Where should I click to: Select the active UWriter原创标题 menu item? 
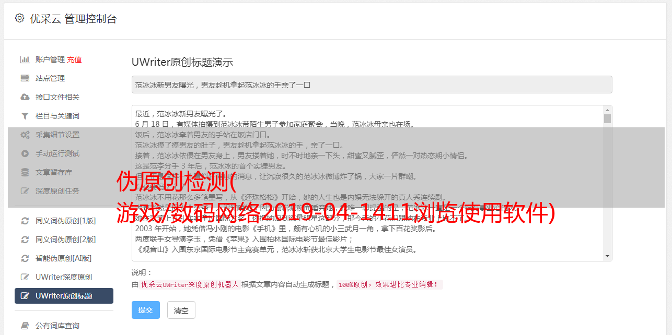click(64, 296)
